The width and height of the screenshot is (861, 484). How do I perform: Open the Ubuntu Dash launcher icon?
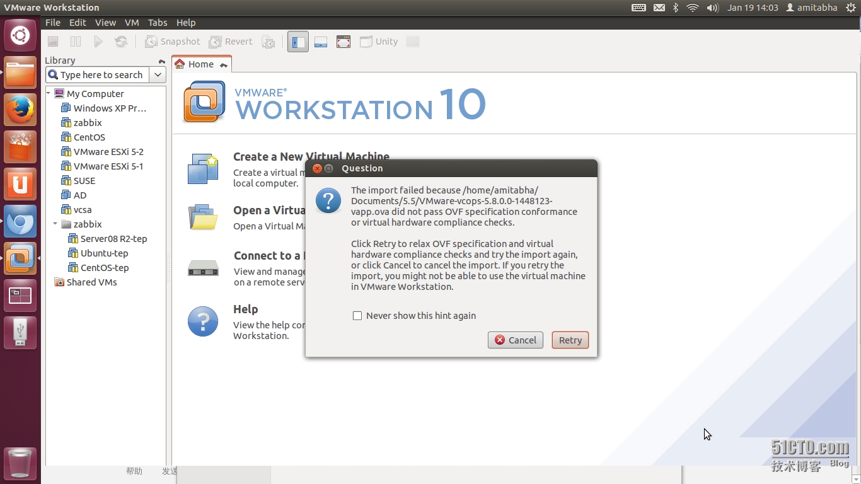(x=20, y=36)
